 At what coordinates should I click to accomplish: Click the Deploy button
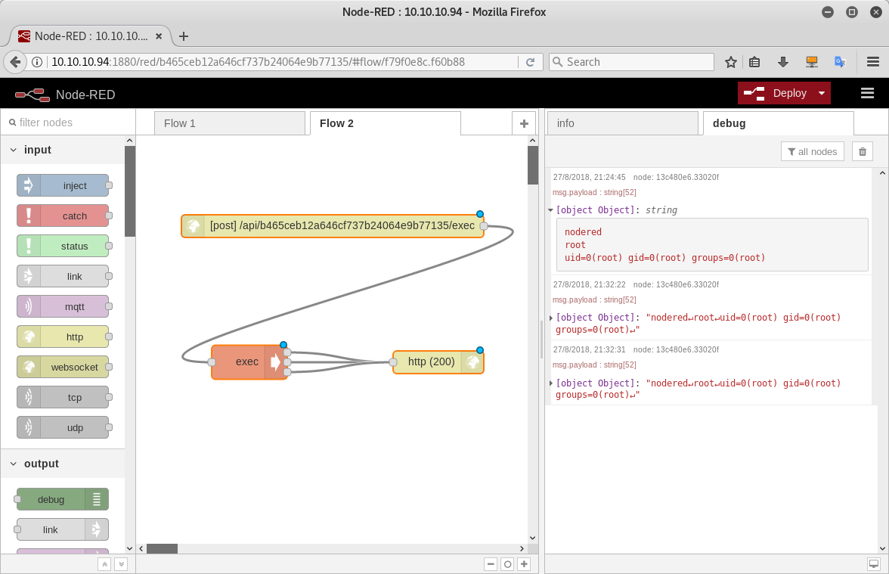(775, 93)
